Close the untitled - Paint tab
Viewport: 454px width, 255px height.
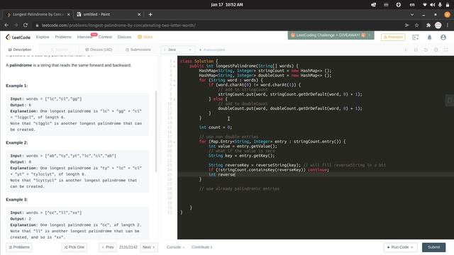(x=139, y=14)
